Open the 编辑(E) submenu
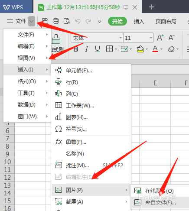189x211 pixels. coord(27,46)
